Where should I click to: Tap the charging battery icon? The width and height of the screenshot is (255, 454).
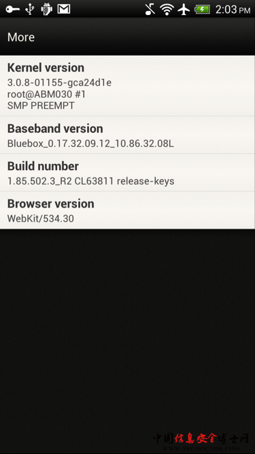pos(202,10)
